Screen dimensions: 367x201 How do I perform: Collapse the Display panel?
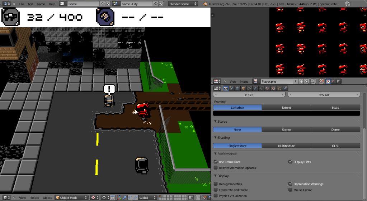coord(216,176)
